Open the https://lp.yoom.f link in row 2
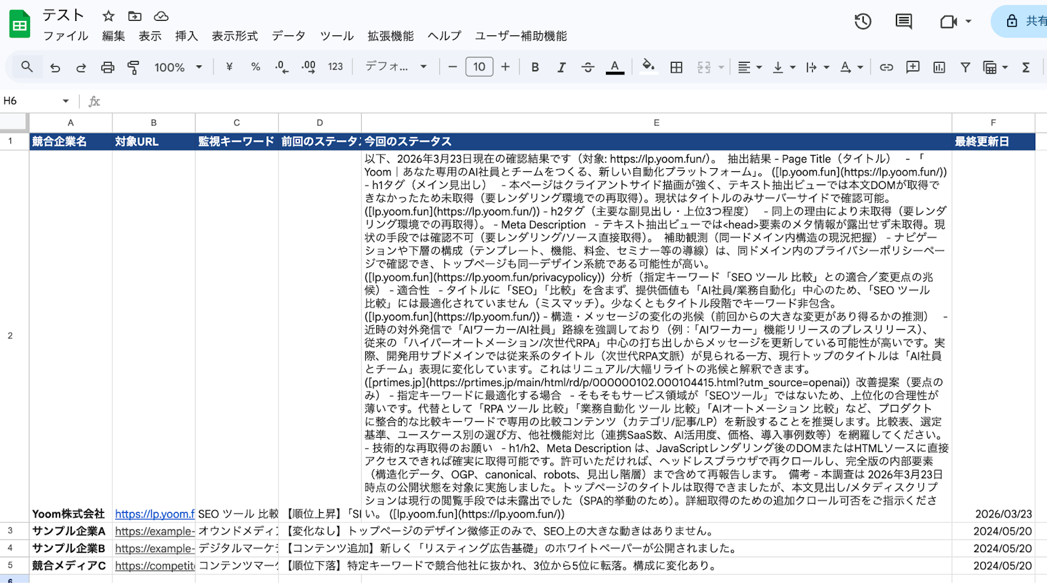The width and height of the screenshot is (1047, 583). click(x=155, y=514)
